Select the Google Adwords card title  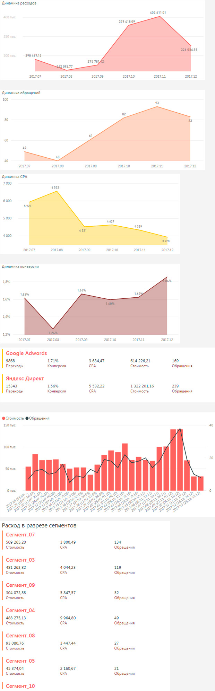click(26, 353)
